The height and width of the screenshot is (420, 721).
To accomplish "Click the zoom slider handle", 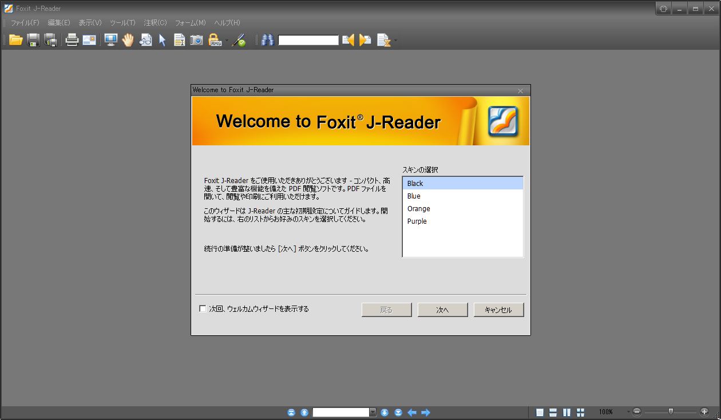I will click(671, 411).
